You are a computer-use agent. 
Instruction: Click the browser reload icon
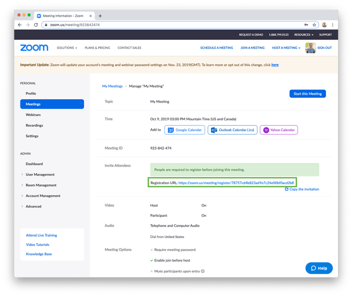[x=36, y=25]
